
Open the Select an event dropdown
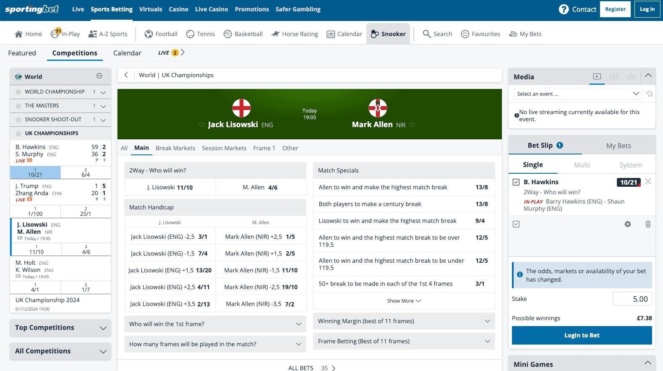[x=578, y=94]
